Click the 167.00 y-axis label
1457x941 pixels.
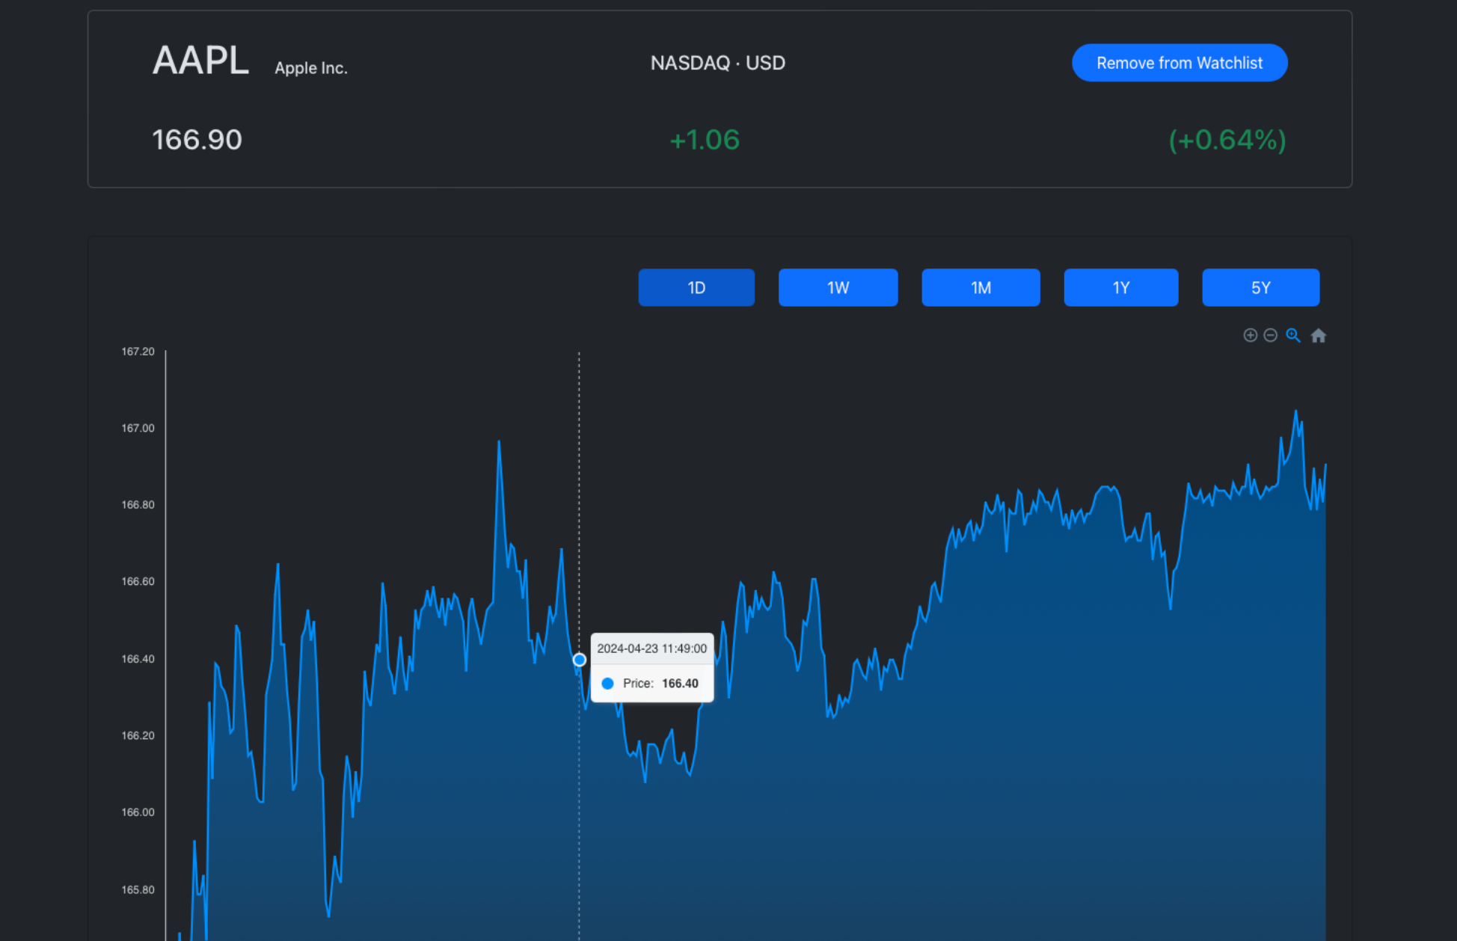coord(138,428)
